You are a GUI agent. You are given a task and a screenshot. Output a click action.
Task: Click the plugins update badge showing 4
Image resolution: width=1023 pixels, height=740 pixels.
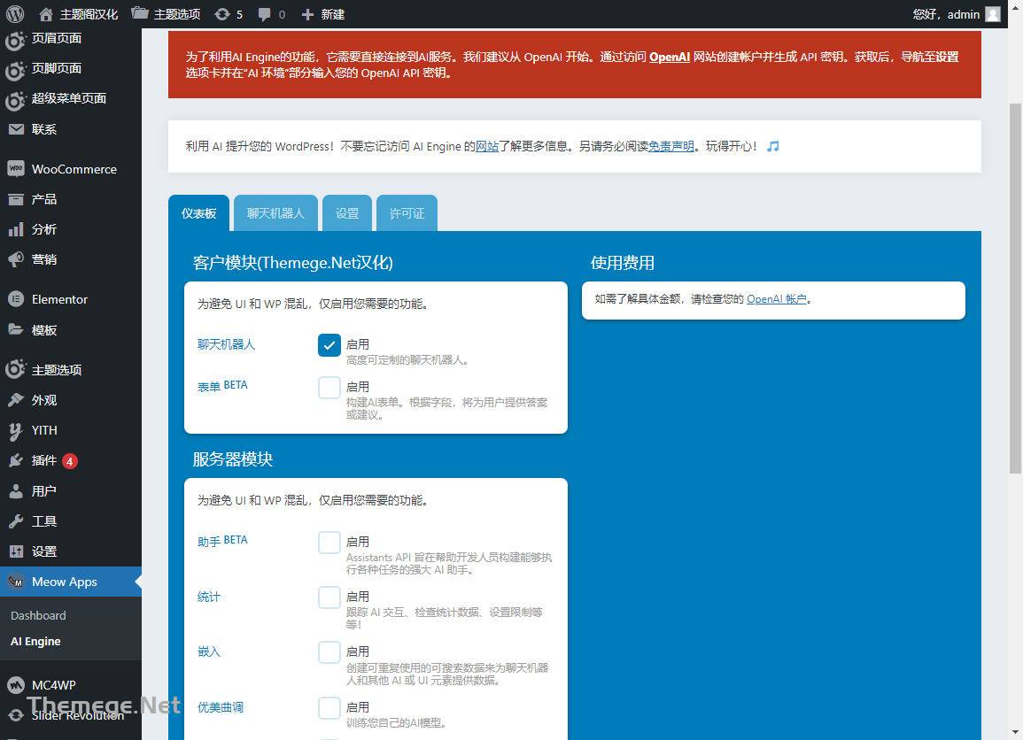70,461
